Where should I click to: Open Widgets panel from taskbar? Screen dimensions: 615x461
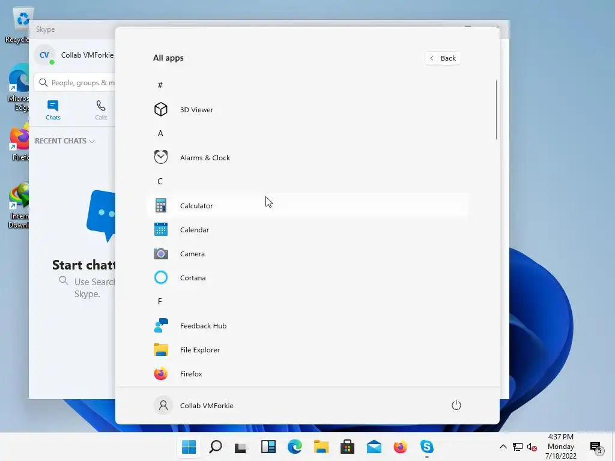[x=268, y=447]
